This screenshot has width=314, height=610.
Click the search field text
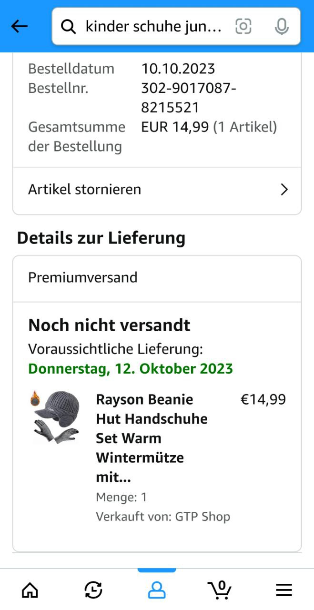pyautogui.click(x=153, y=27)
